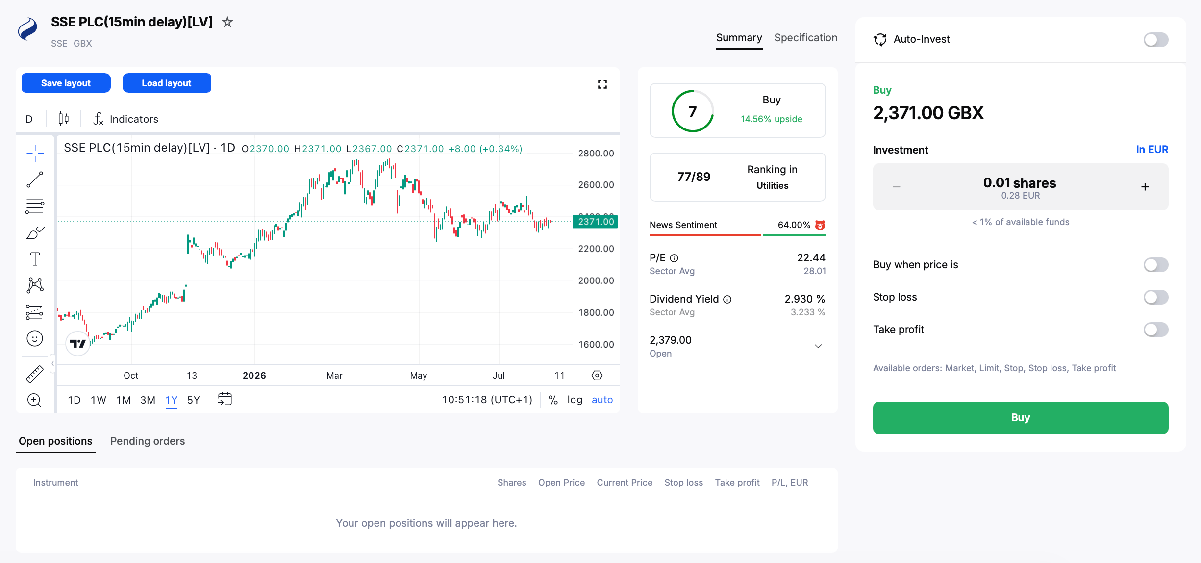Click the Load layout button
The image size is (1201, 563).
point(167,83)
